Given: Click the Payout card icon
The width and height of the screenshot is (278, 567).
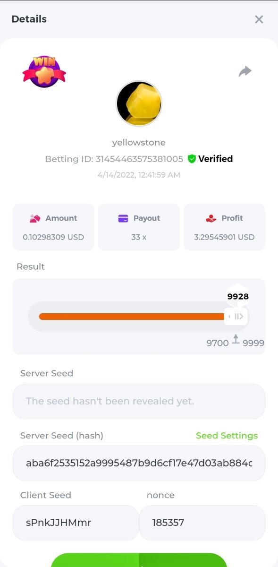Looking at the screenshot, I should tap(123, 218).
